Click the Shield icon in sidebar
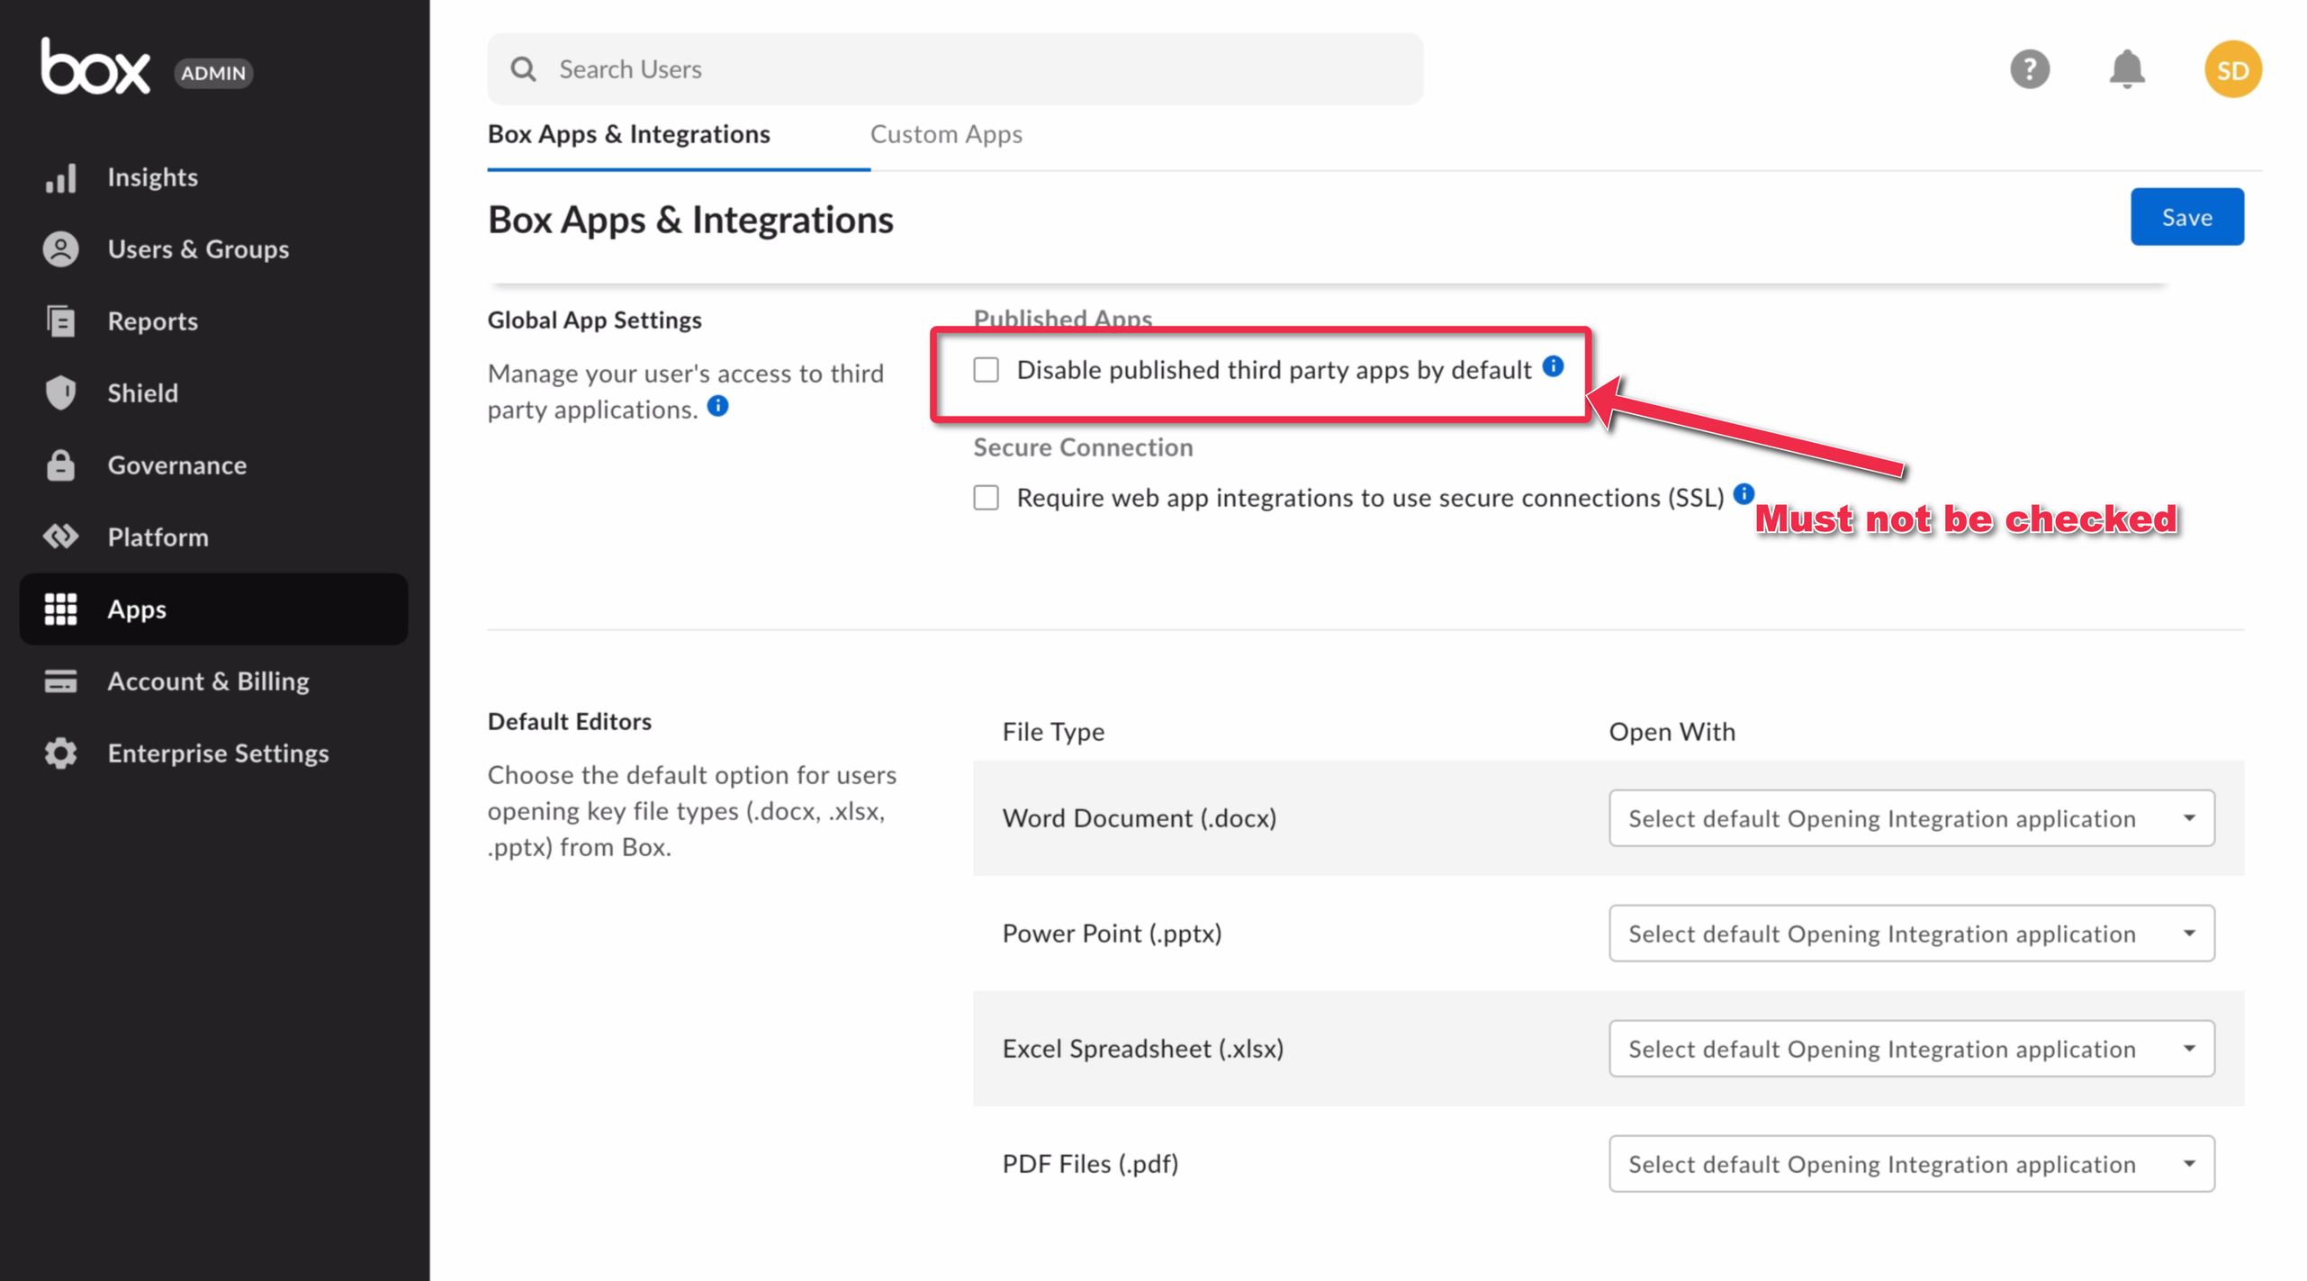2307x1281 pixels. click(x=60, y=393)
